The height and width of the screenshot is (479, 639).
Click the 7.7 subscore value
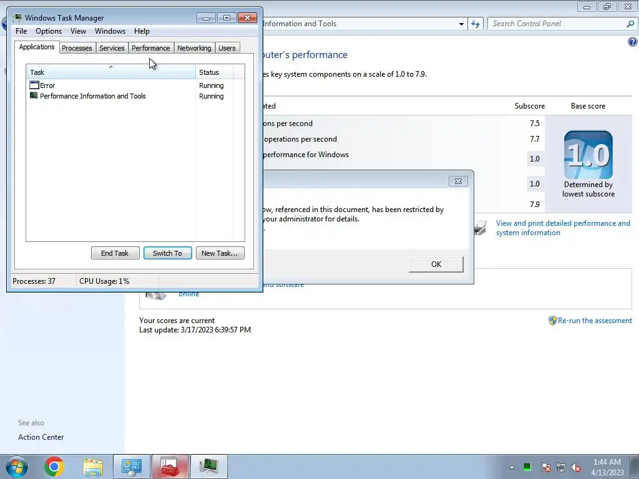click(535, 139)
